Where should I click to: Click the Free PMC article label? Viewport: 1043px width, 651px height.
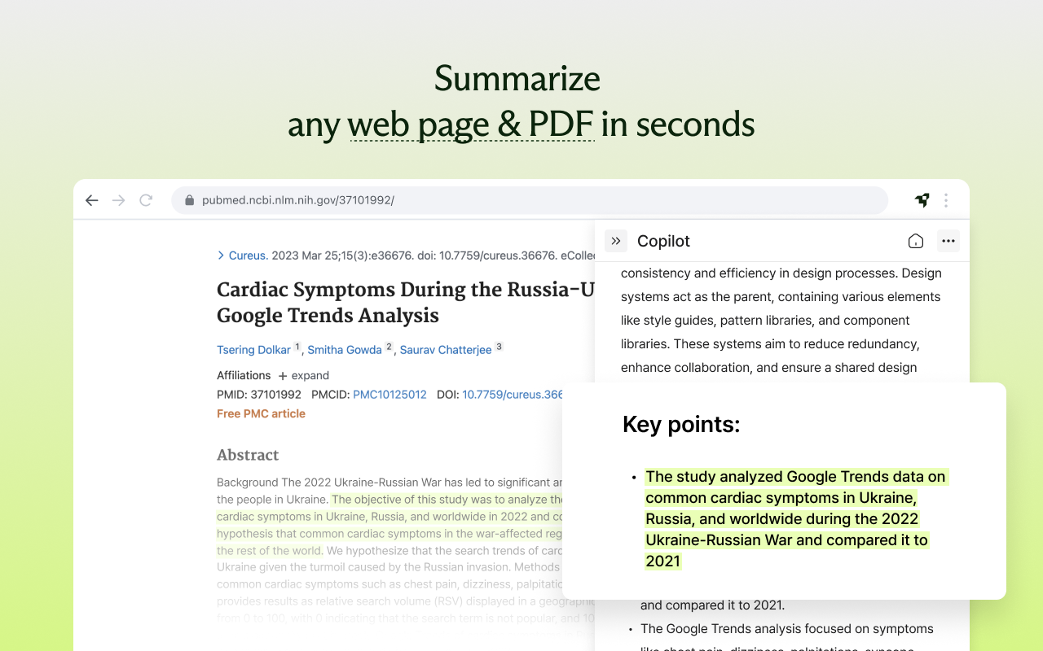pos(261,413)
